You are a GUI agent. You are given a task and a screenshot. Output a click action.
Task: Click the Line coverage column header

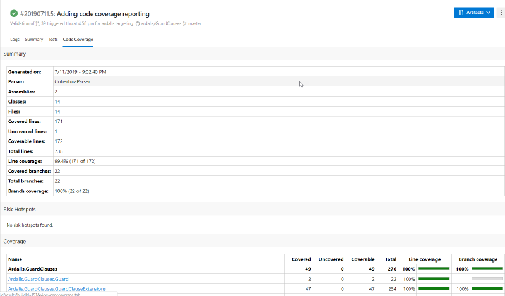424,259
